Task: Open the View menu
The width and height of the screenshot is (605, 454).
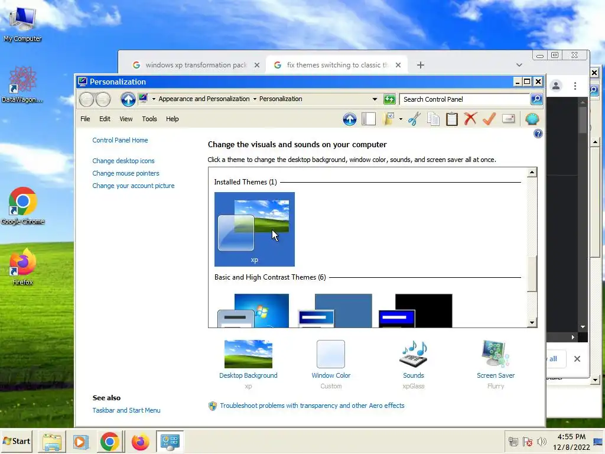Action: [x=126, y=119]
